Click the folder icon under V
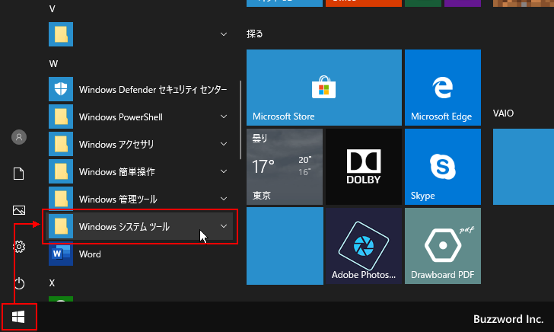This screenshot has height=332, width=554. coord(61,34)
